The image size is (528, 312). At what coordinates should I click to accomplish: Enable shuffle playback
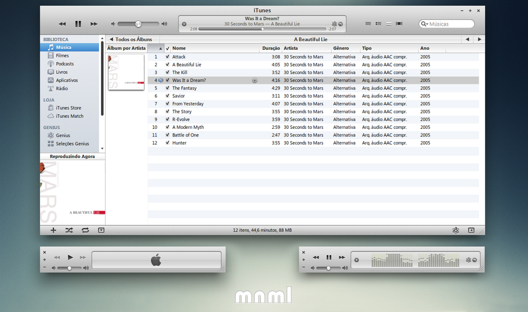pos(69,230)
